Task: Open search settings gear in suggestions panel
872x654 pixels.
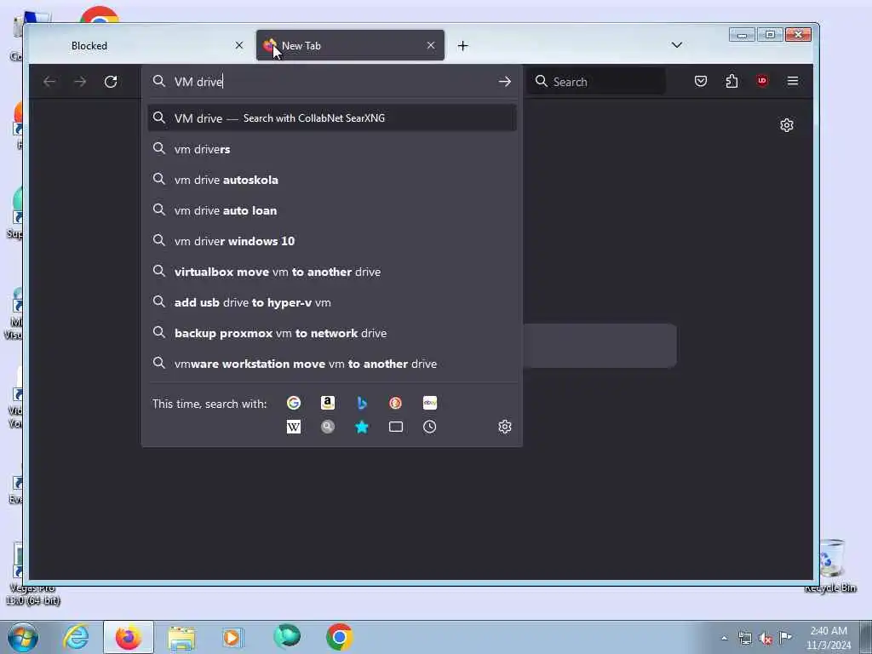Action: pyautogui.click(x=504, y=427)
